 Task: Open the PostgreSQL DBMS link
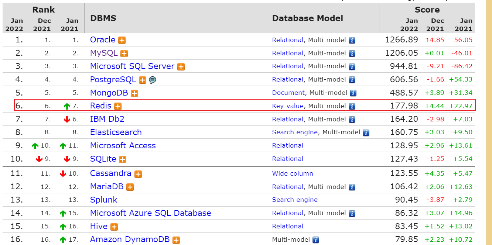[113, 80]
